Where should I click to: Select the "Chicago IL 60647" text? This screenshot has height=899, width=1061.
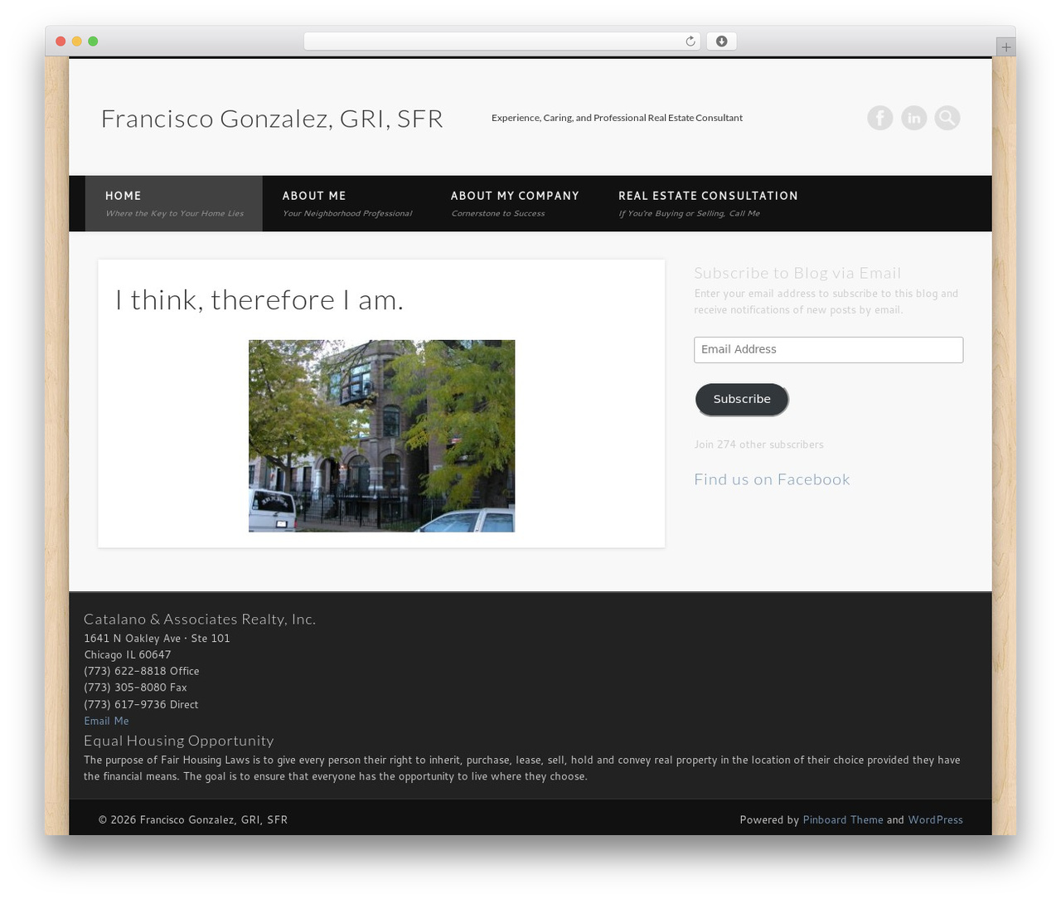coord(128,654)
